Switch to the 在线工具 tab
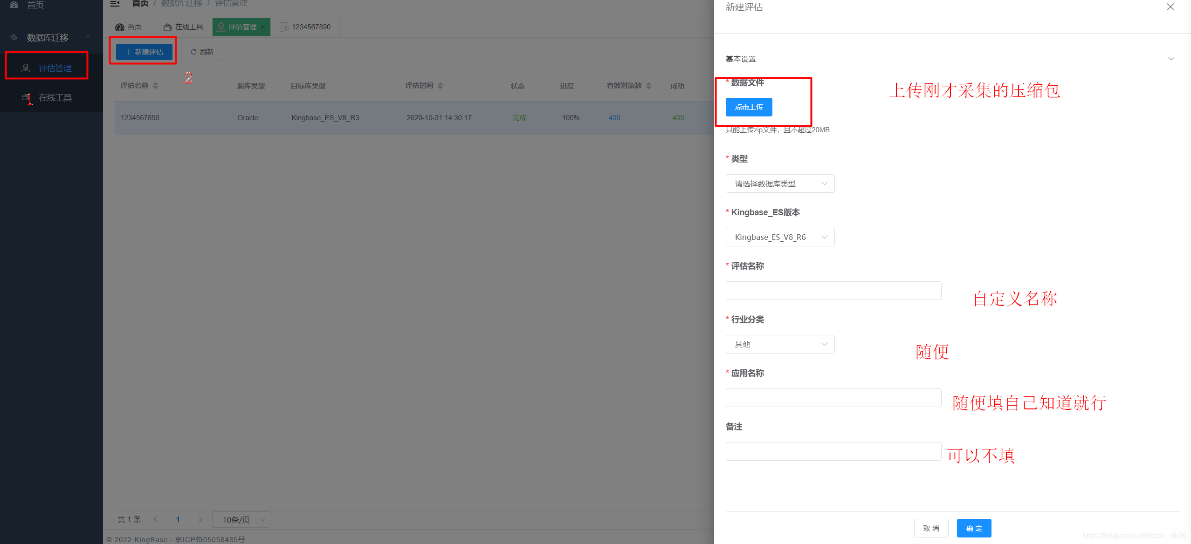 tap(183, 27)
